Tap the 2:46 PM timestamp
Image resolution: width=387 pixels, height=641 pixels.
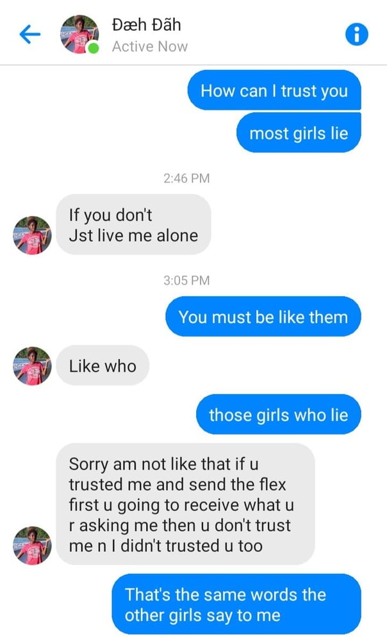186,178
